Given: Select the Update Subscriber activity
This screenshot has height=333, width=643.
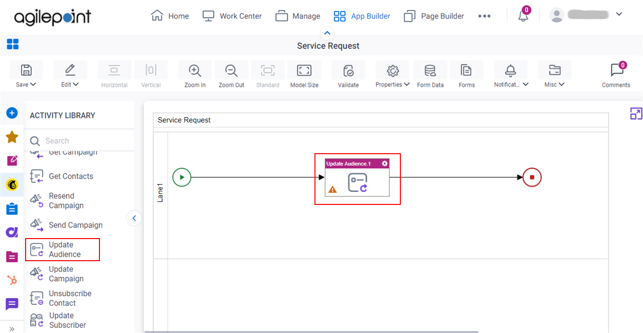Looking at the screenshot, I should (x=59, y=320).
